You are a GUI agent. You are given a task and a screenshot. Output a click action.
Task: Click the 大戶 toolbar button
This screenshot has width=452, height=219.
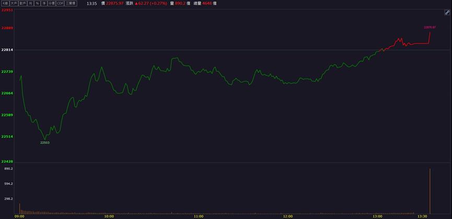(14, 4)
